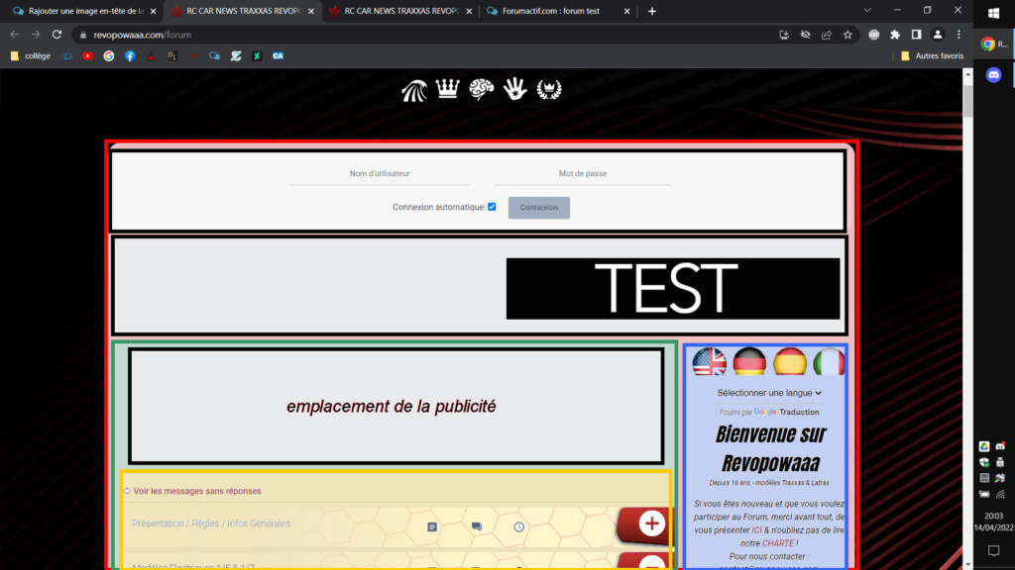Close the Forumactif.com forum test tab
The image size is (1015, 570).
pos(626,11)
